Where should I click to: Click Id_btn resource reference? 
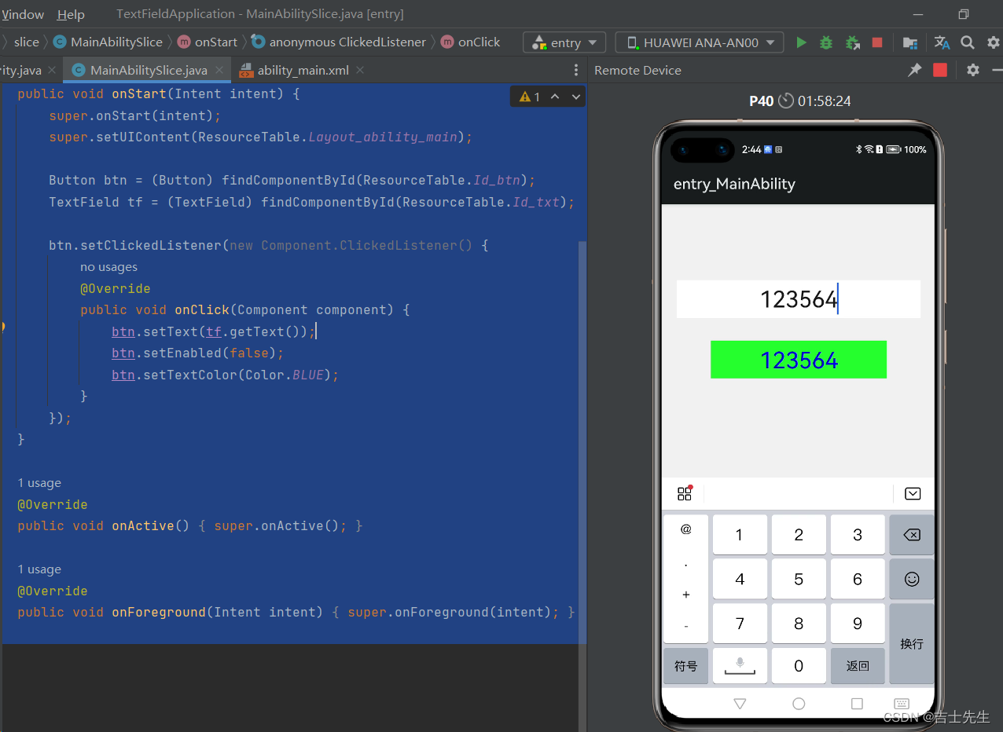pyautogui.click(x=496, y=180)
